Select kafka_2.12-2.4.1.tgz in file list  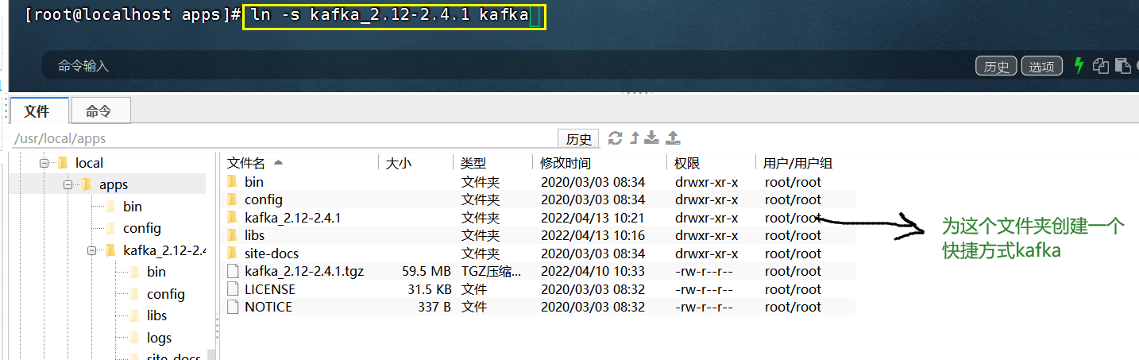point(304,271)
